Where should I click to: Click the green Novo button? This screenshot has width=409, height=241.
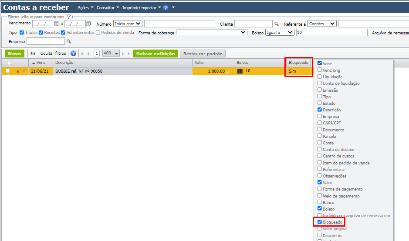click(15, 54)
